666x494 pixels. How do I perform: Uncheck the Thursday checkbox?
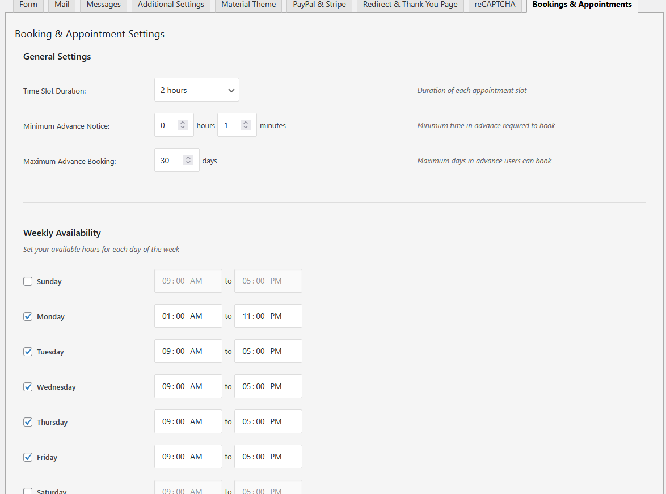point(28,421)
